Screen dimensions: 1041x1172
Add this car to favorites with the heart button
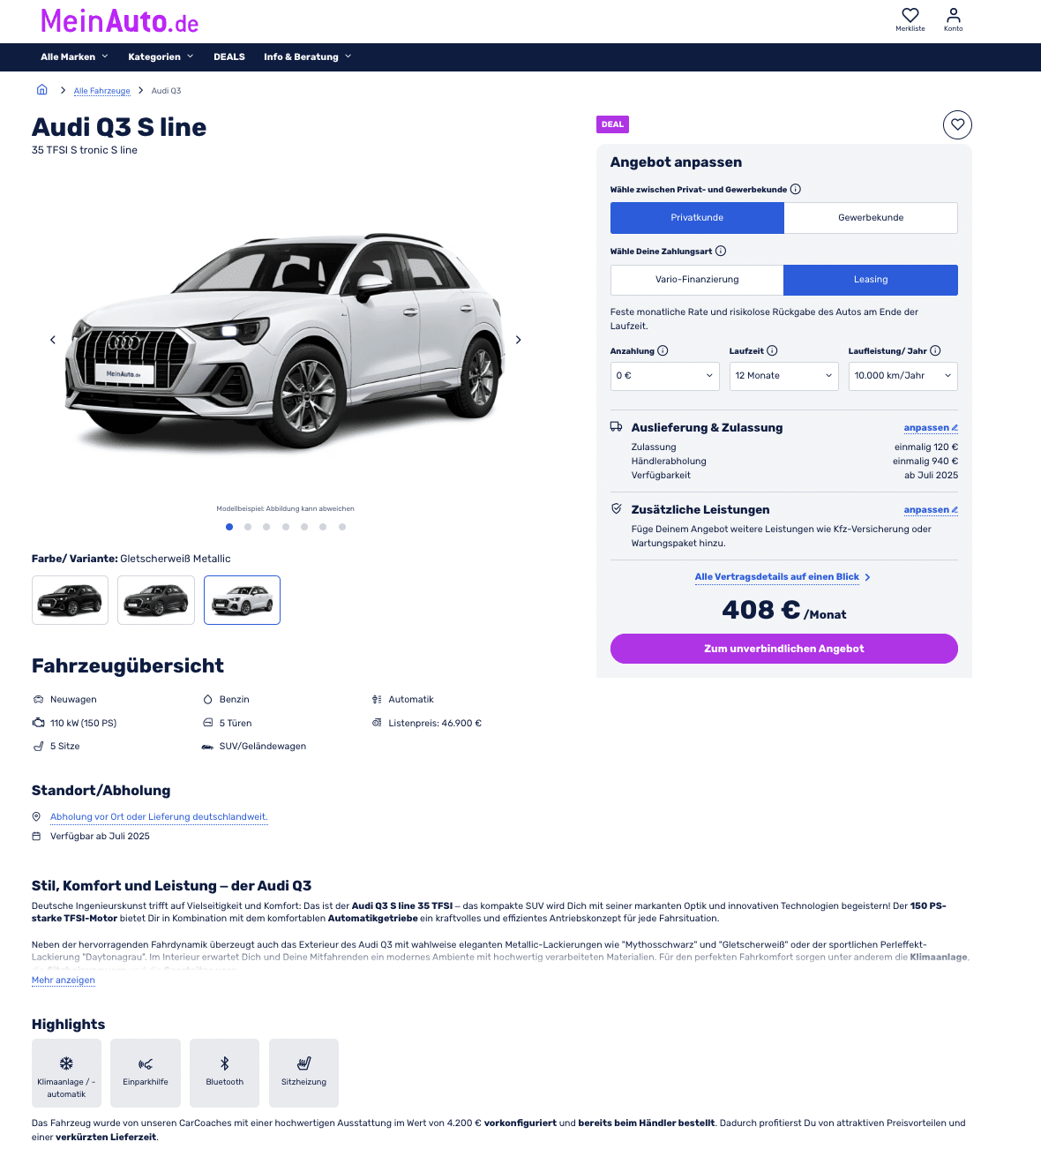[x=957, y=124]
